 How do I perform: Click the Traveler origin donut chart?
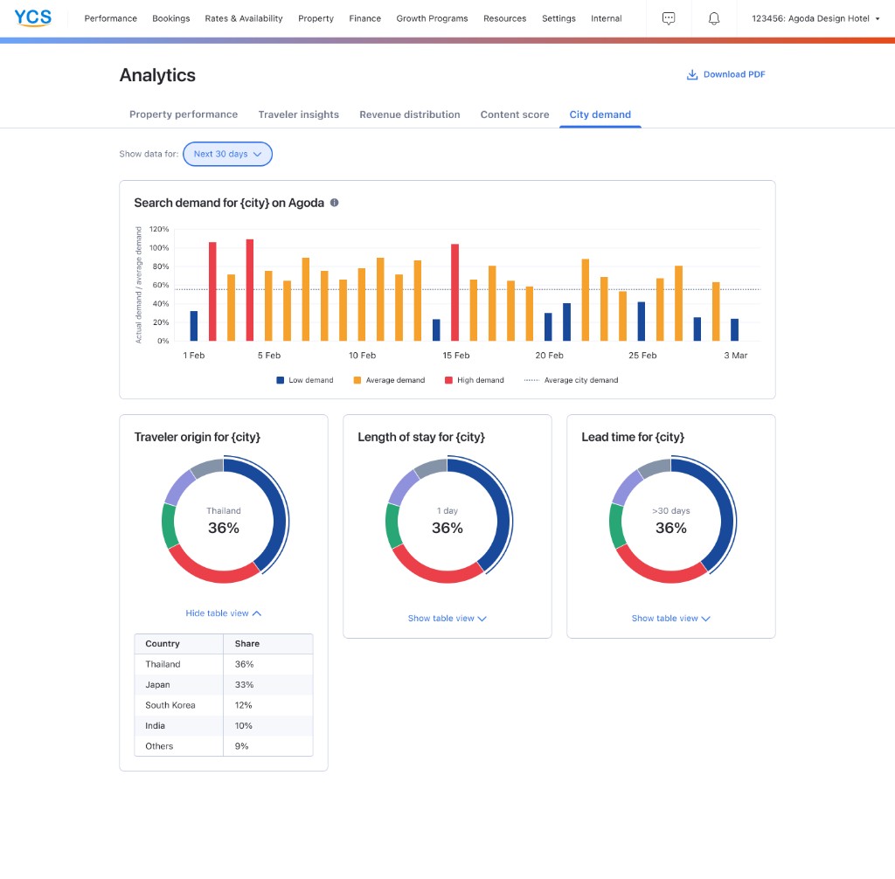[x=225, y=519]
